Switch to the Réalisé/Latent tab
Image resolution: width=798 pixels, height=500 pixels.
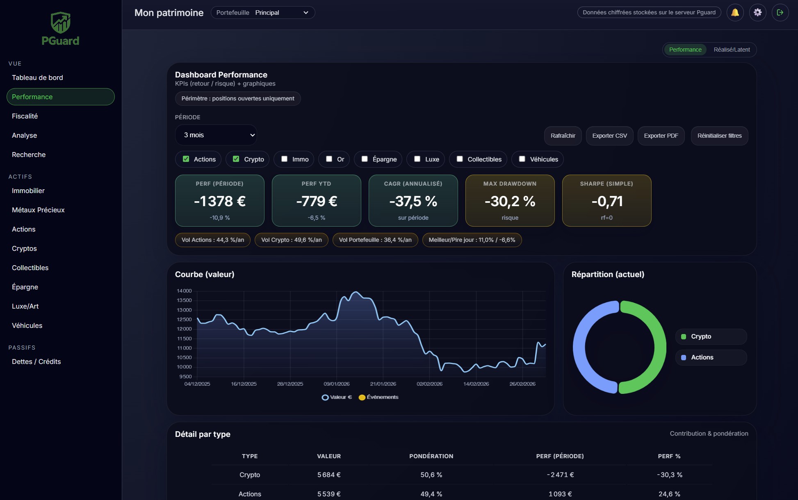coord(732,50)
